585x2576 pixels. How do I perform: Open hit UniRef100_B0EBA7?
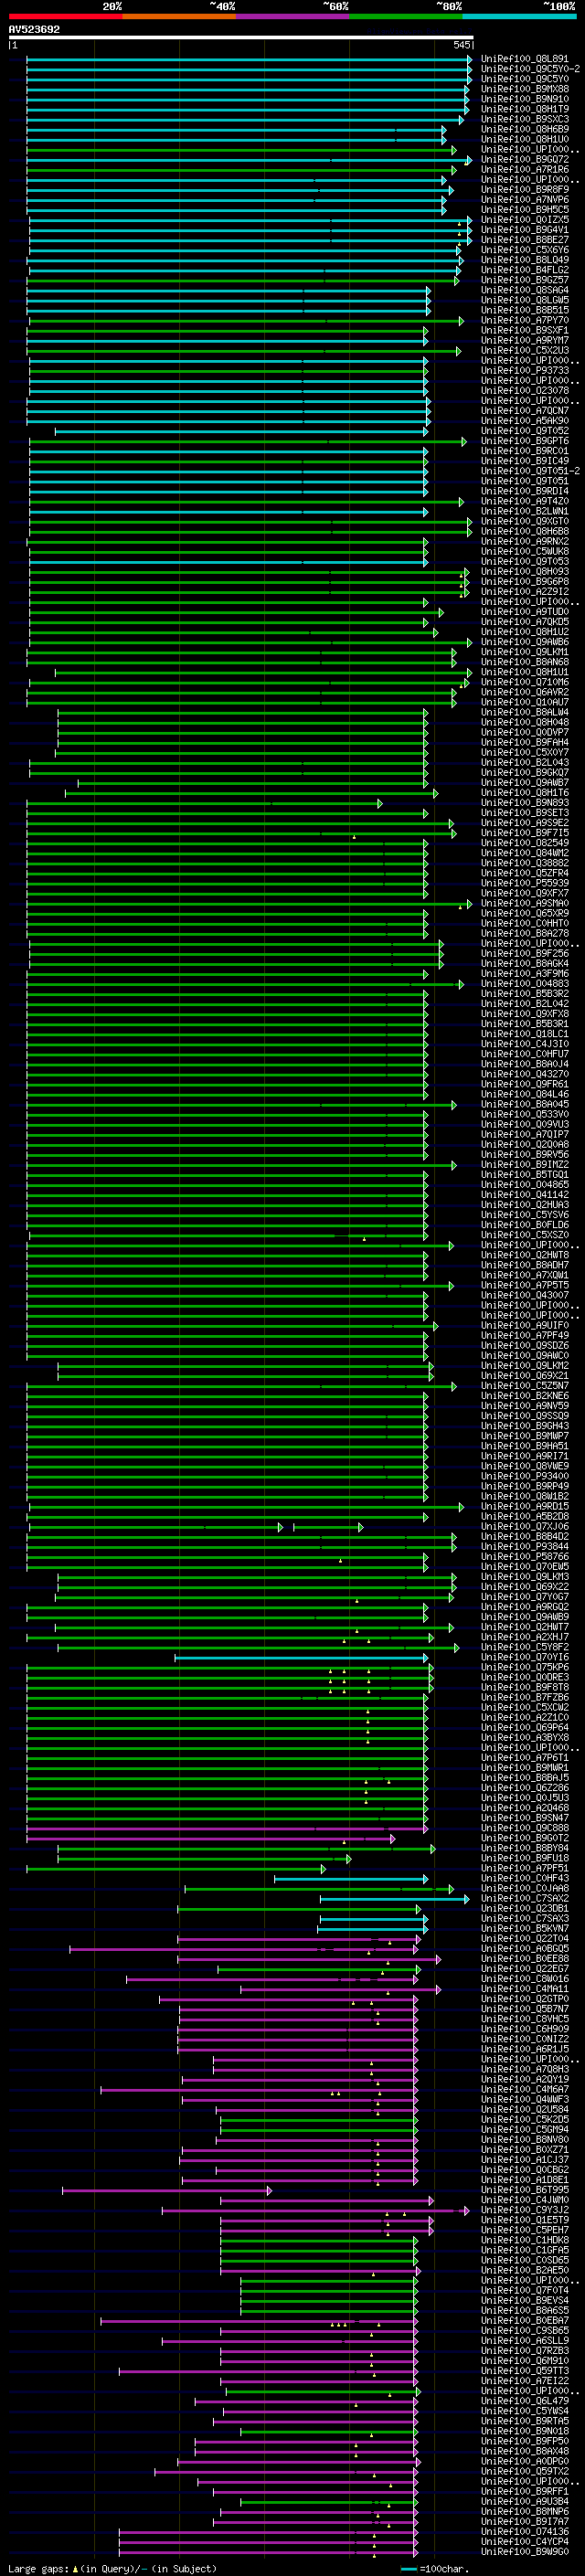pyautogui.click(x=524, y=2321)
